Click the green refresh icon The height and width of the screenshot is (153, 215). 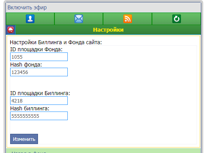177,19
